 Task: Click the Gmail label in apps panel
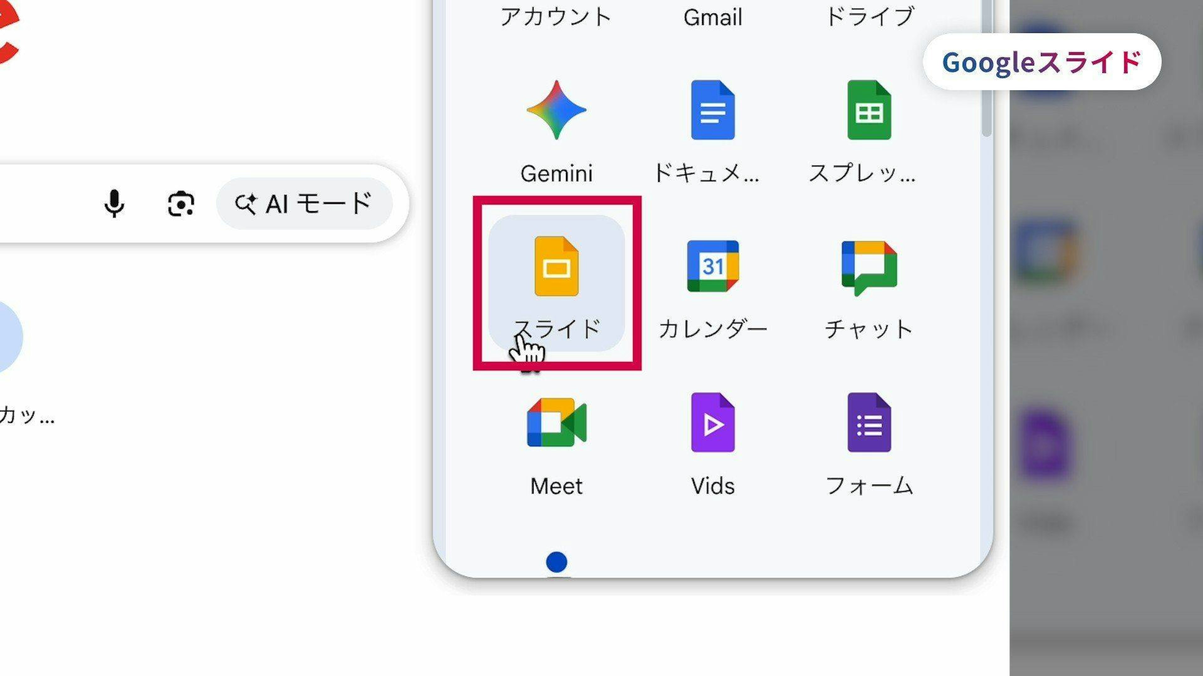713,17
